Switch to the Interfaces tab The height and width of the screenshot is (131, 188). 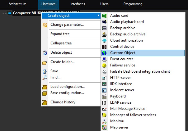click(78, 4)
